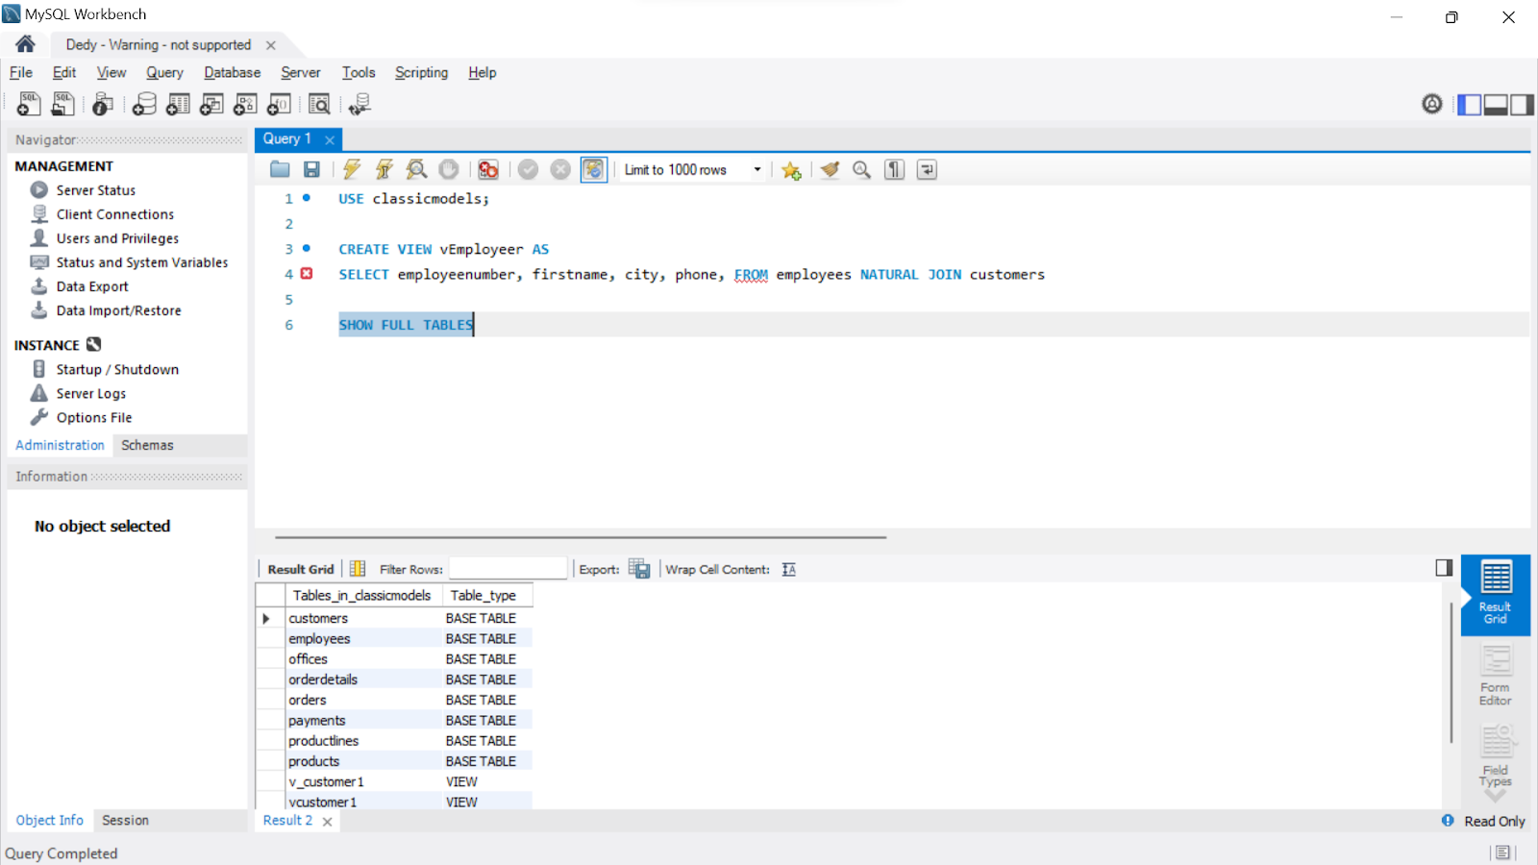Close the Query 1 tab
The image size is (1538, 865).
(x=330, y=139)
